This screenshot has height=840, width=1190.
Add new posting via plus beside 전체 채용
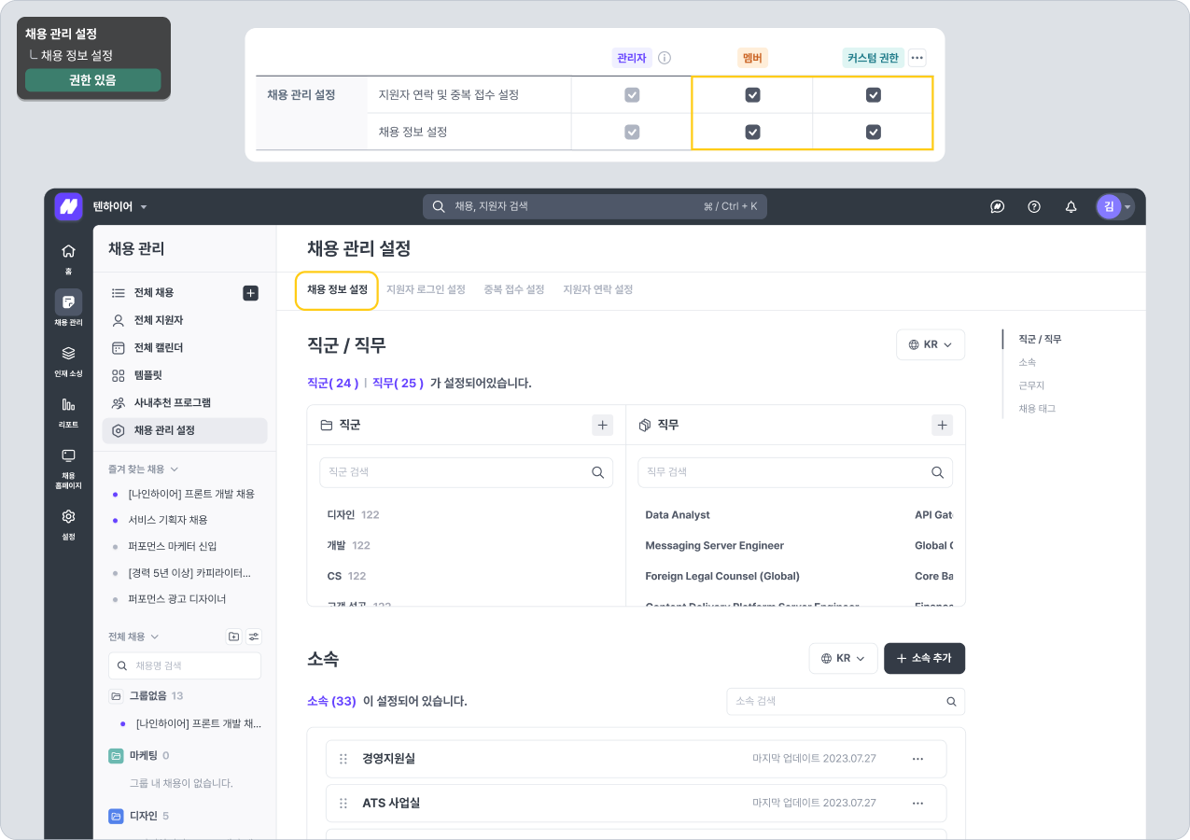tap(250, 293)
